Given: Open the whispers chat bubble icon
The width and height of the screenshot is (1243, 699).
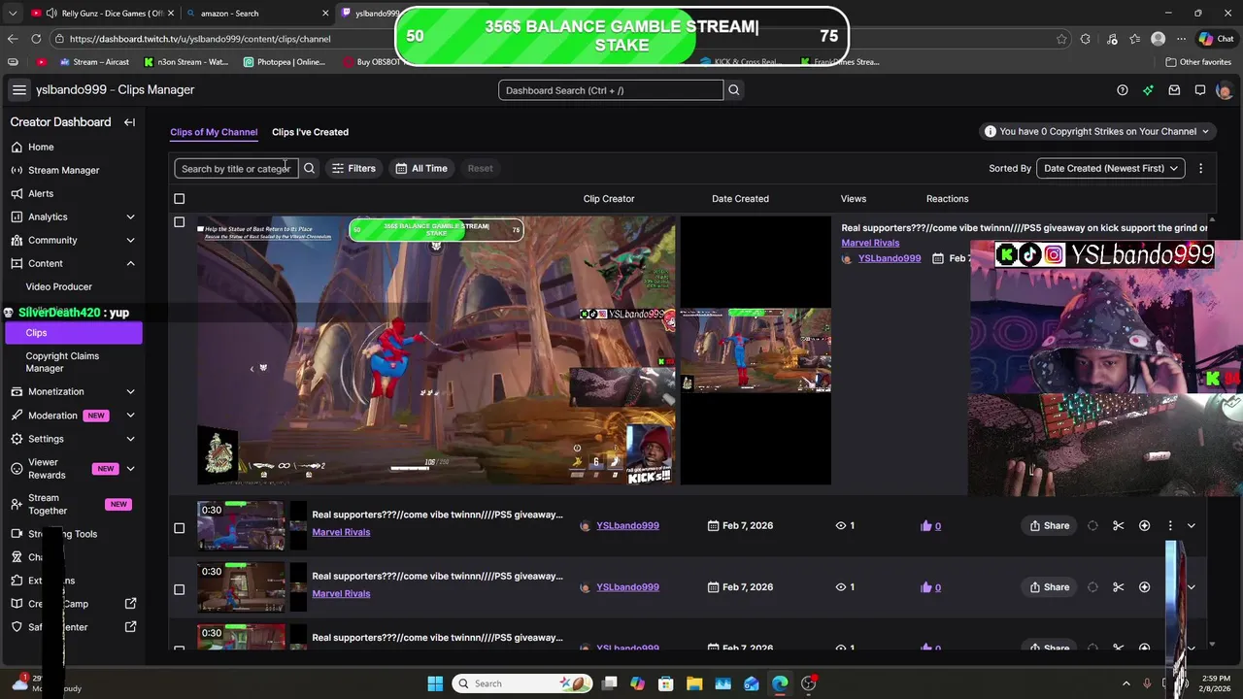Looking at the screenshot, I should pos(1200,90).
